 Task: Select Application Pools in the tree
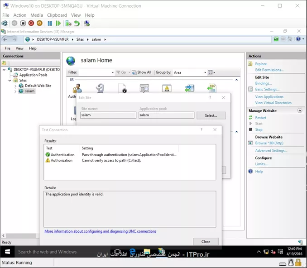point(33,75)
